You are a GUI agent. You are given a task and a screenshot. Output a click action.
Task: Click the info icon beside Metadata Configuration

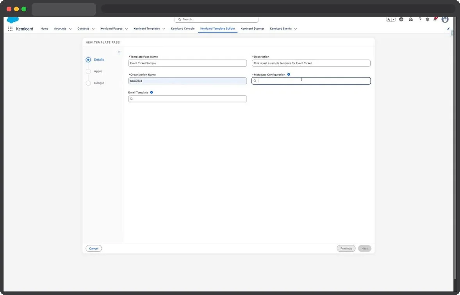pyautogui.click(x=289, y=75)
